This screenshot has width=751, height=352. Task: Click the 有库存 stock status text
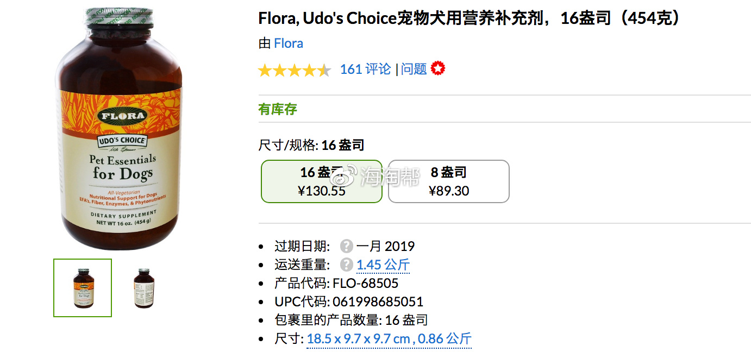(278, 109)
